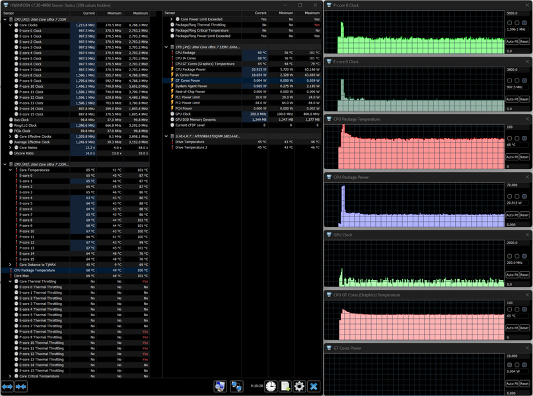Click blue color square in GPU Clock graph
The width and height of the screenshot is (533, 396).
tap(524, 256)
